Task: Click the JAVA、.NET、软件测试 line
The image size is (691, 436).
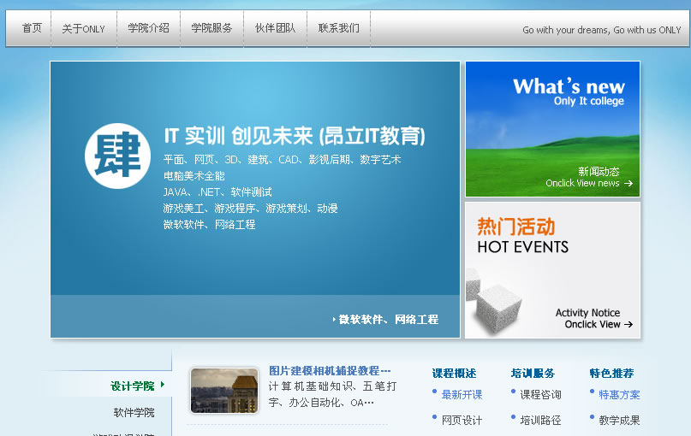Action: (217, 192)
